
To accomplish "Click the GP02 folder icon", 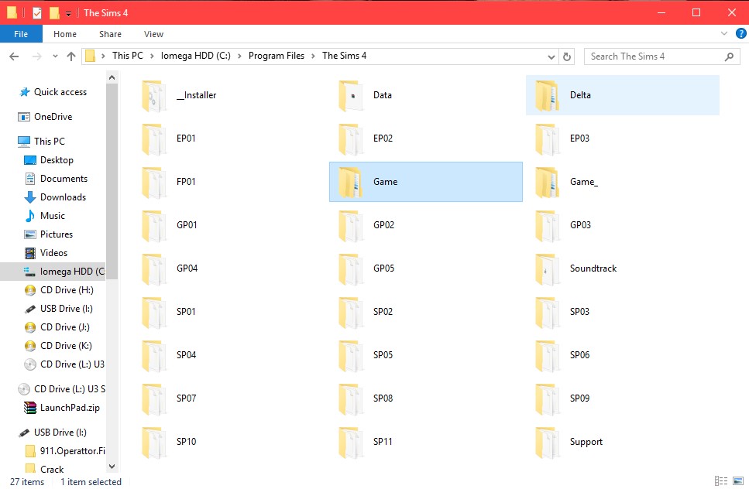I will 351,226.
